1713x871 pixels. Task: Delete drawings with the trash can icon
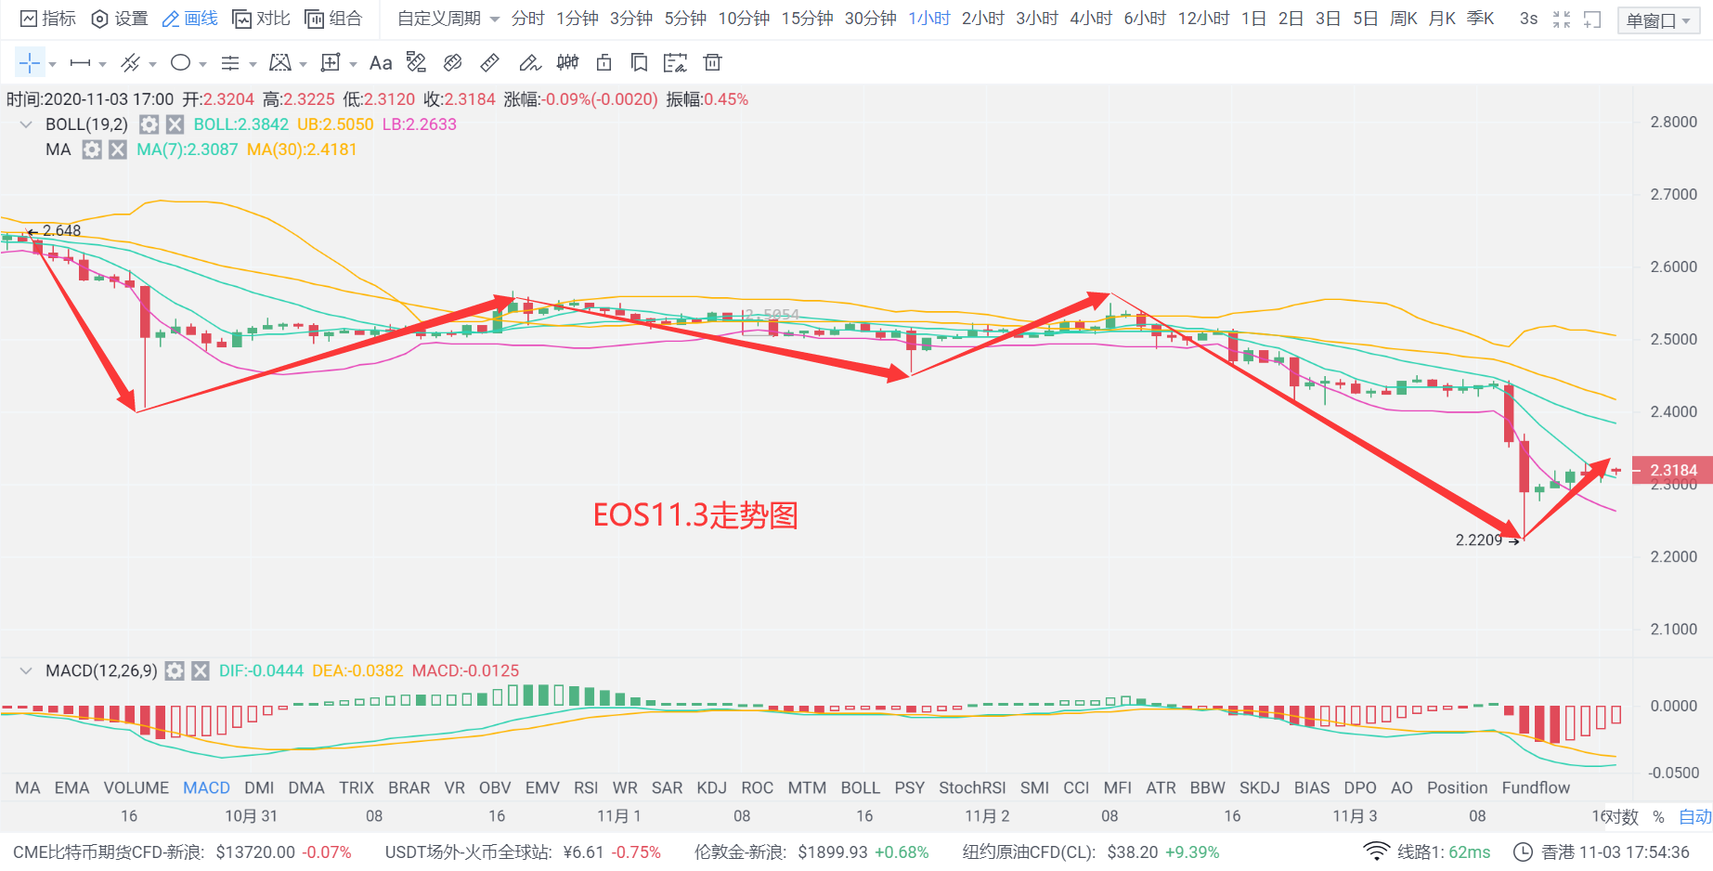[x=712, y=62]
